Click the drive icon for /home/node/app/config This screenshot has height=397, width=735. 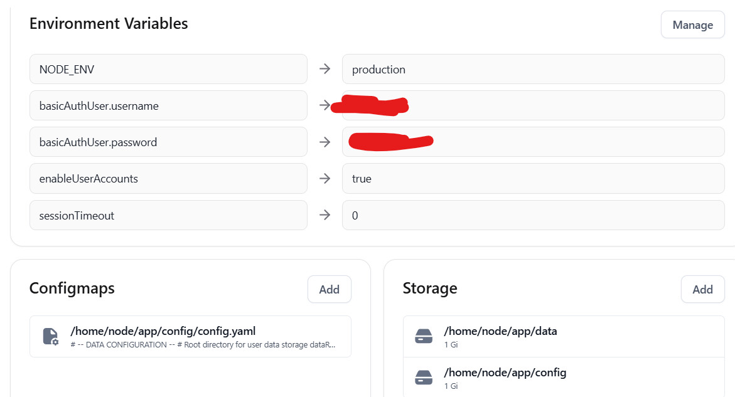point(424,378)
